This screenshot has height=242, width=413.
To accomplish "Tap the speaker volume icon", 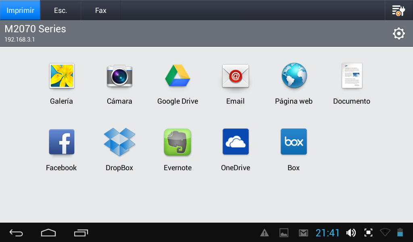I will [x=351, y=233].
